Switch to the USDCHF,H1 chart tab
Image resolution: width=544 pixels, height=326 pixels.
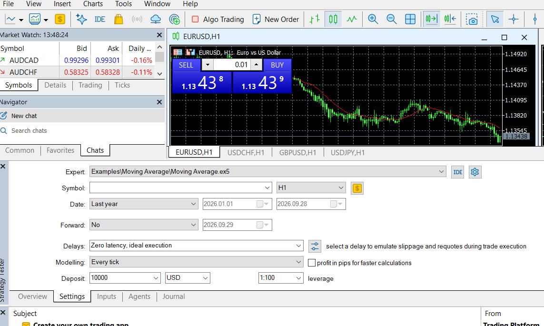[x=246, y=153]
